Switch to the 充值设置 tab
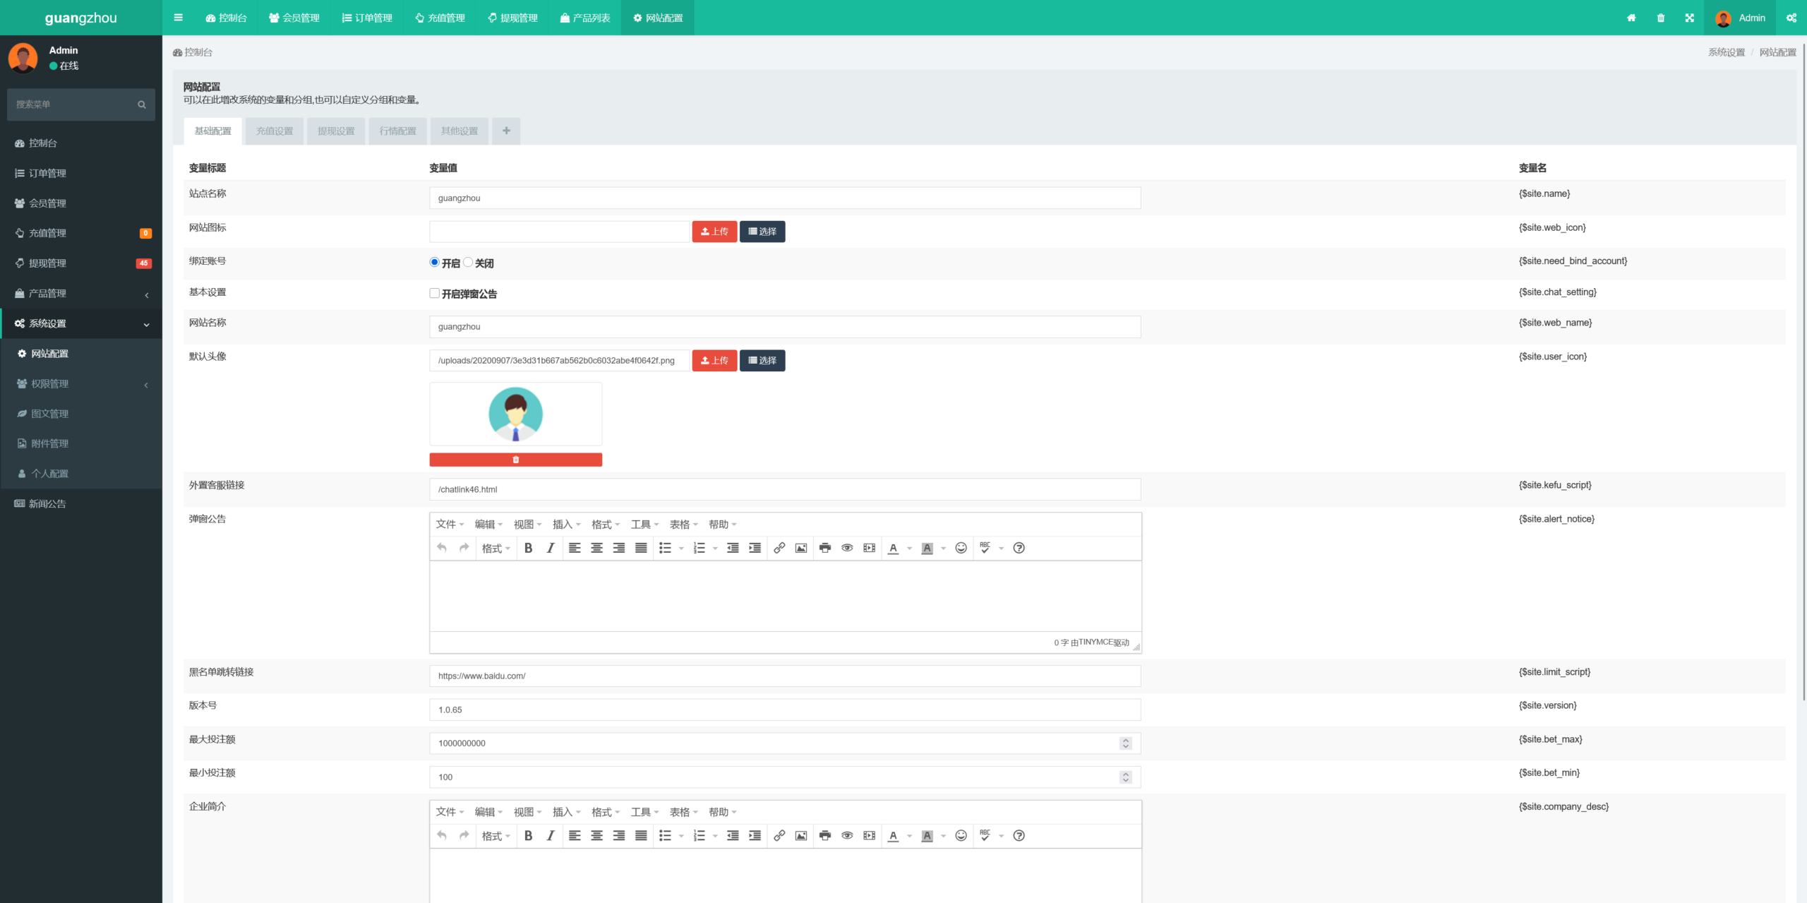This screenshot has width=1807, height=903. click(274, 131)
